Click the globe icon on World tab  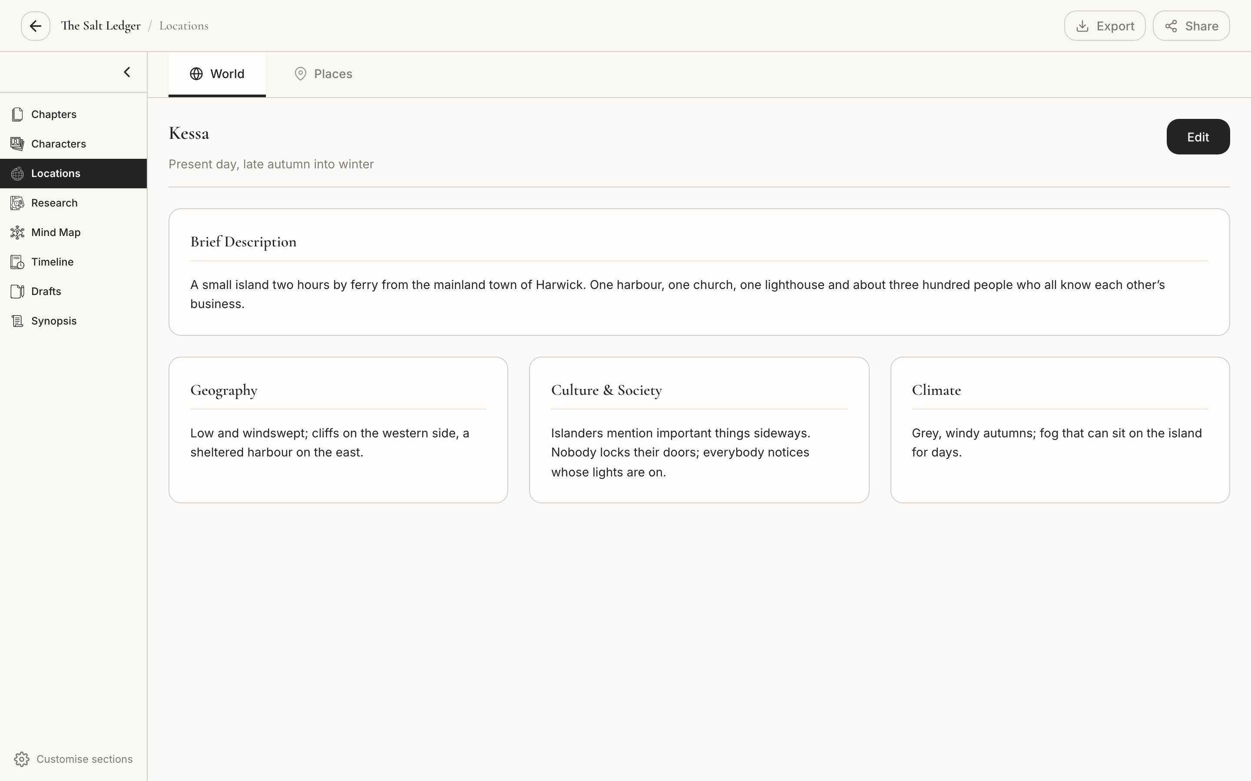(x=196, y=74)
